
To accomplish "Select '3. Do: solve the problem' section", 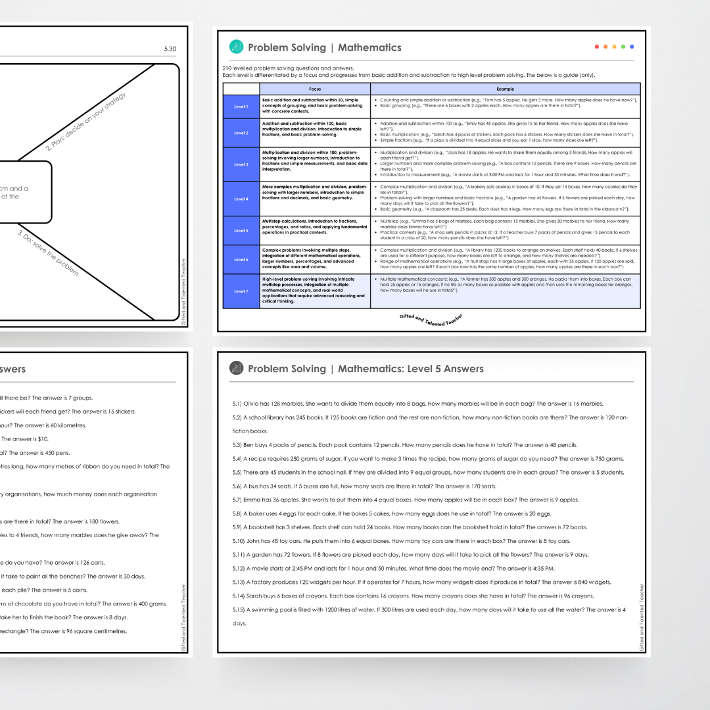I will tap(48, 253).
